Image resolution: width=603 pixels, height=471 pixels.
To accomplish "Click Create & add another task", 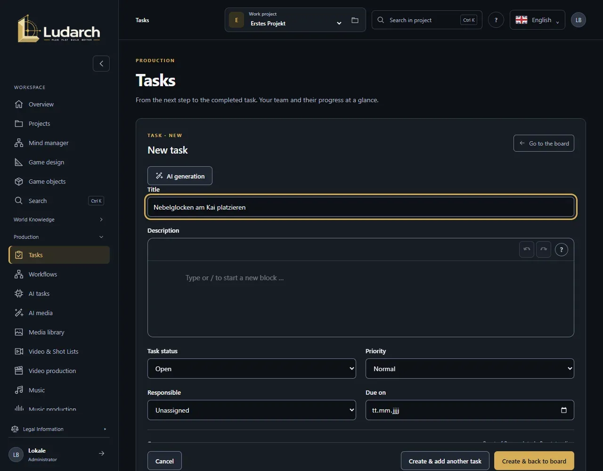I will coord(445,461).
